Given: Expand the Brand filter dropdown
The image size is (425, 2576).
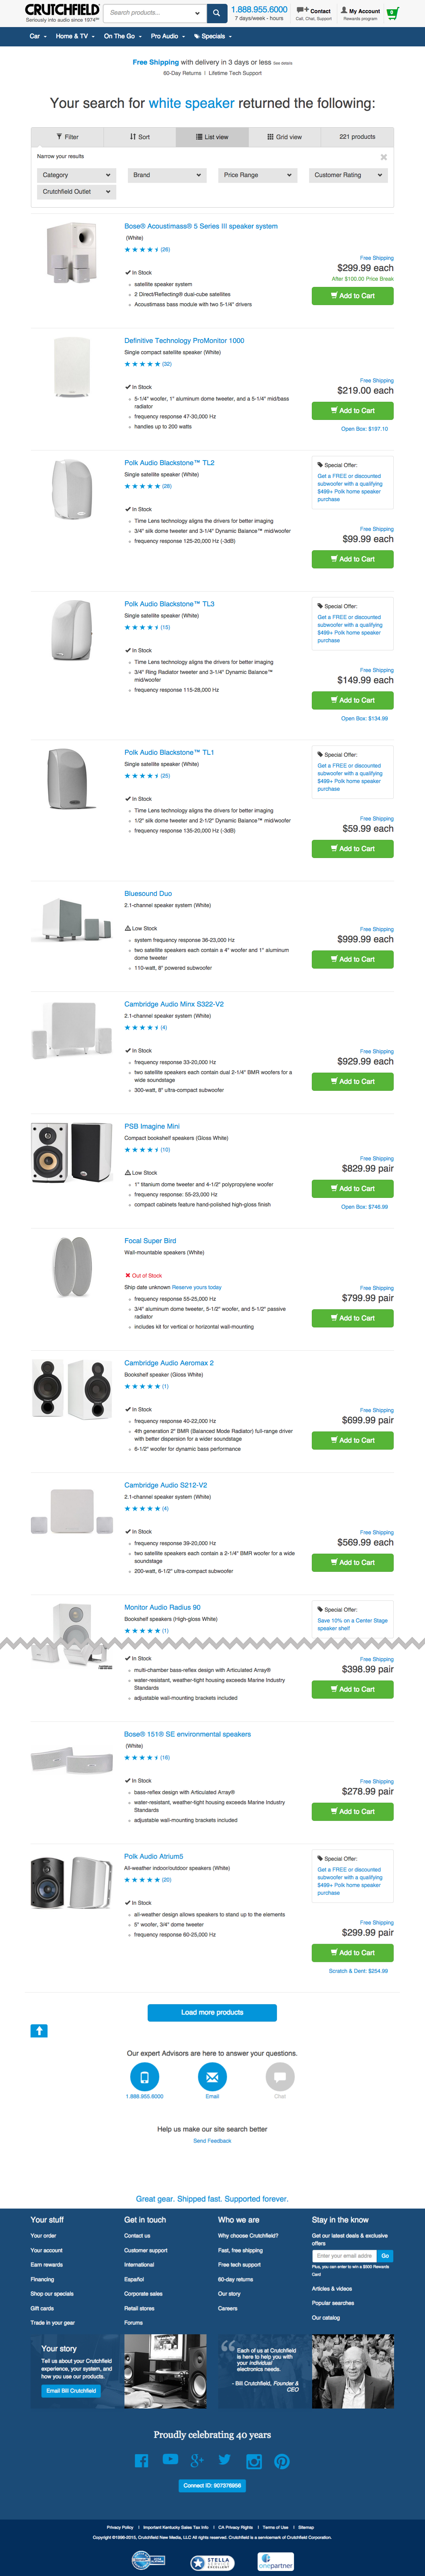Looking at the screenshot, I should pyautogui.click(x=167, y=175).
